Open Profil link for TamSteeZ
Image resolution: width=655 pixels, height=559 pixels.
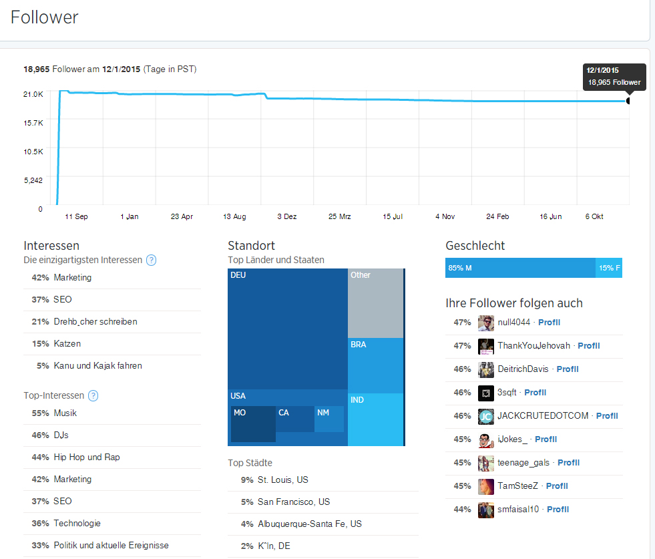coord(557,486)
